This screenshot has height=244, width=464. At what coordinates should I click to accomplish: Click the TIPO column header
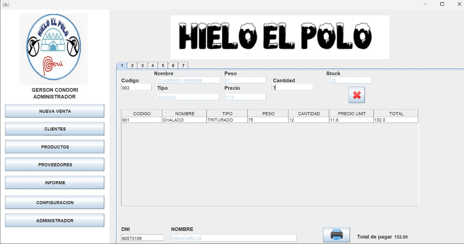pyautogui.click(x=227, y=113)
